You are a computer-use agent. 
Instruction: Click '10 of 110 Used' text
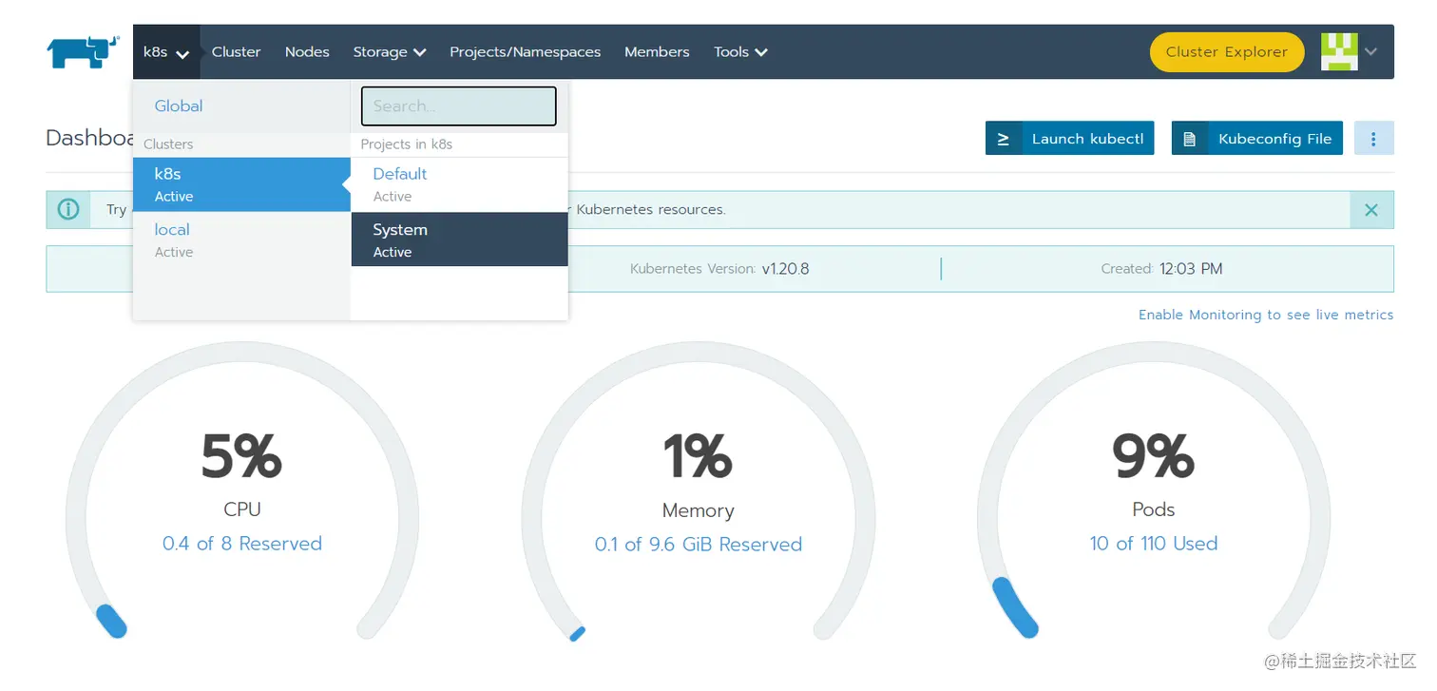tap(1154, 544)
